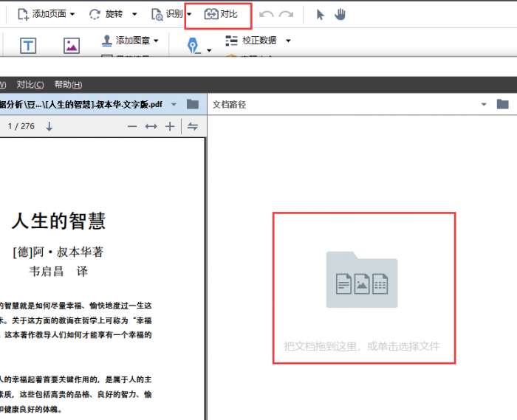
Task: Select the hand pan tool
Action: 340,14
